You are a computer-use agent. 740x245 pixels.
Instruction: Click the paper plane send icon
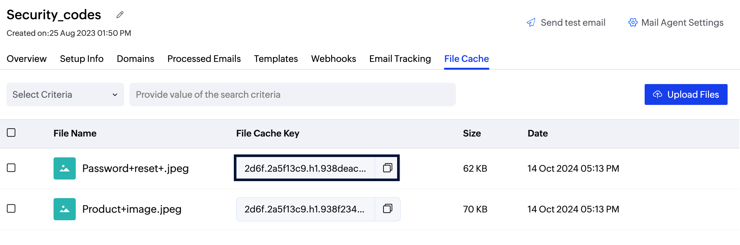pos(531,22)
